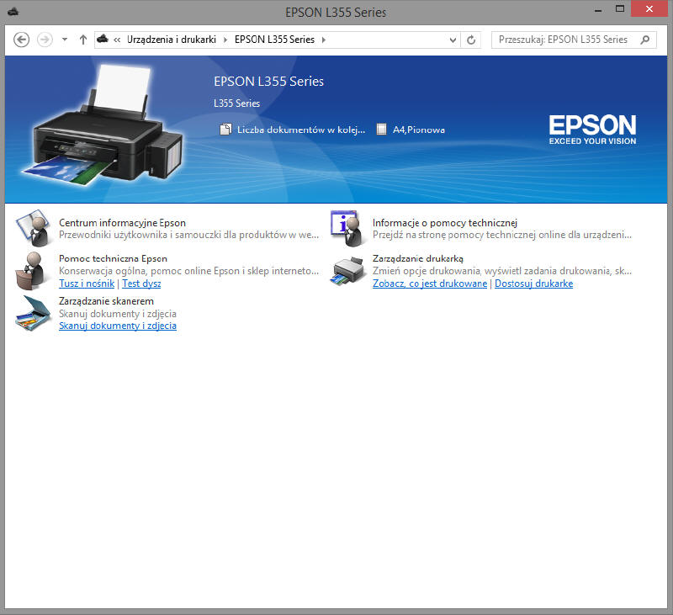This screenshot has height=615, width=673.
Task: Open Informacje o pomocy technicznej
Action: pyautogui.click(x=445, y=223)
